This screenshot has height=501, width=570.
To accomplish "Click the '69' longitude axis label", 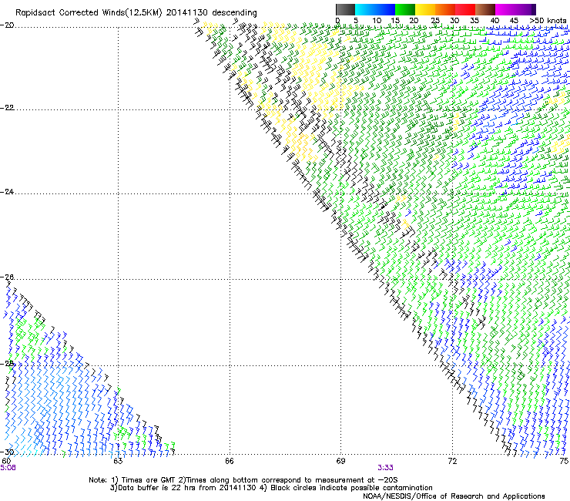I will coord(340,462).
